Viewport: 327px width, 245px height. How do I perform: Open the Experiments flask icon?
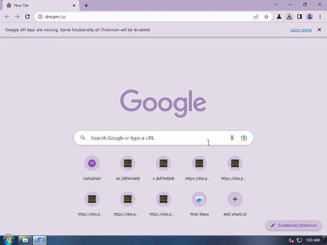[x=279, y=17]
